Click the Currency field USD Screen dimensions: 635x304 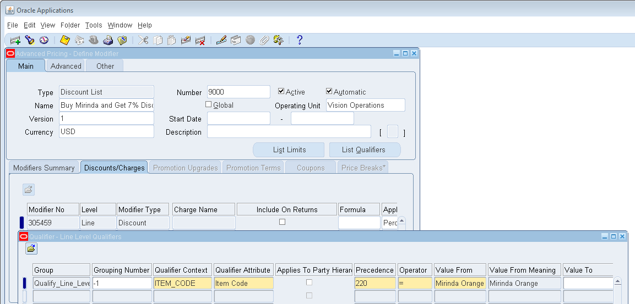pos(106,131)
